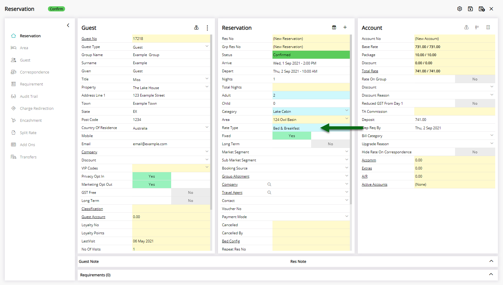This screenshot has width=503, height=285.
Task: Click the Total Rate link
Action: [370, 71]
